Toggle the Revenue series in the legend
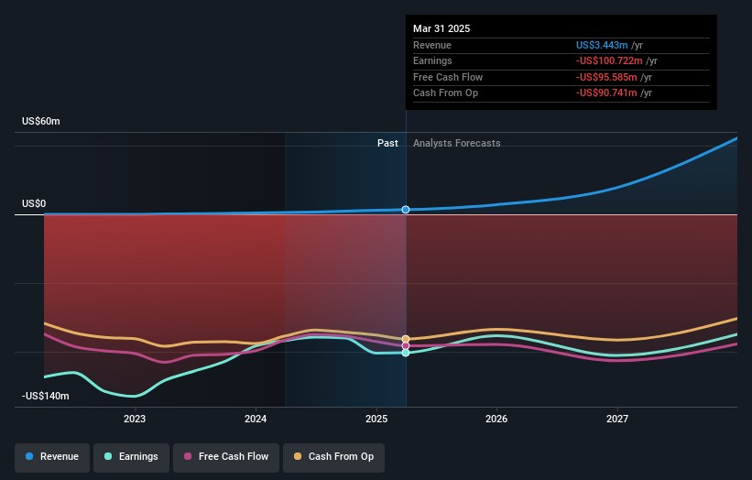The image size is (752, 480). 52,456
